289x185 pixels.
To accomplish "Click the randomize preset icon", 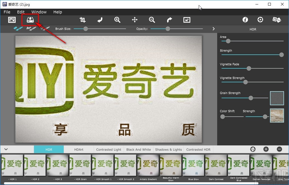I will (253, 149).
